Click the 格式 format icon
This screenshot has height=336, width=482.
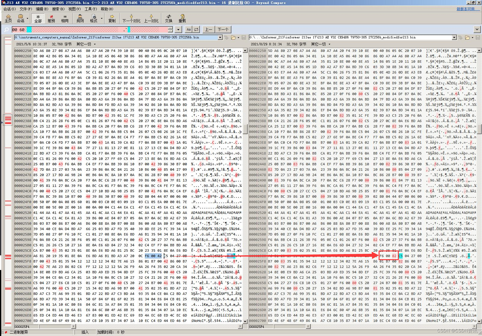[94, 18]
